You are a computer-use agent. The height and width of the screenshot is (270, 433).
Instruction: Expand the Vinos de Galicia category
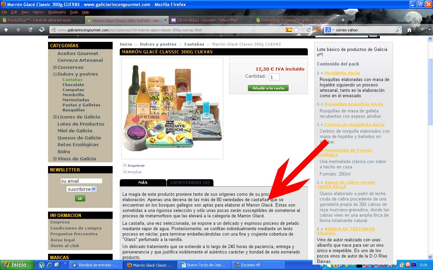(x=55, y=159)
